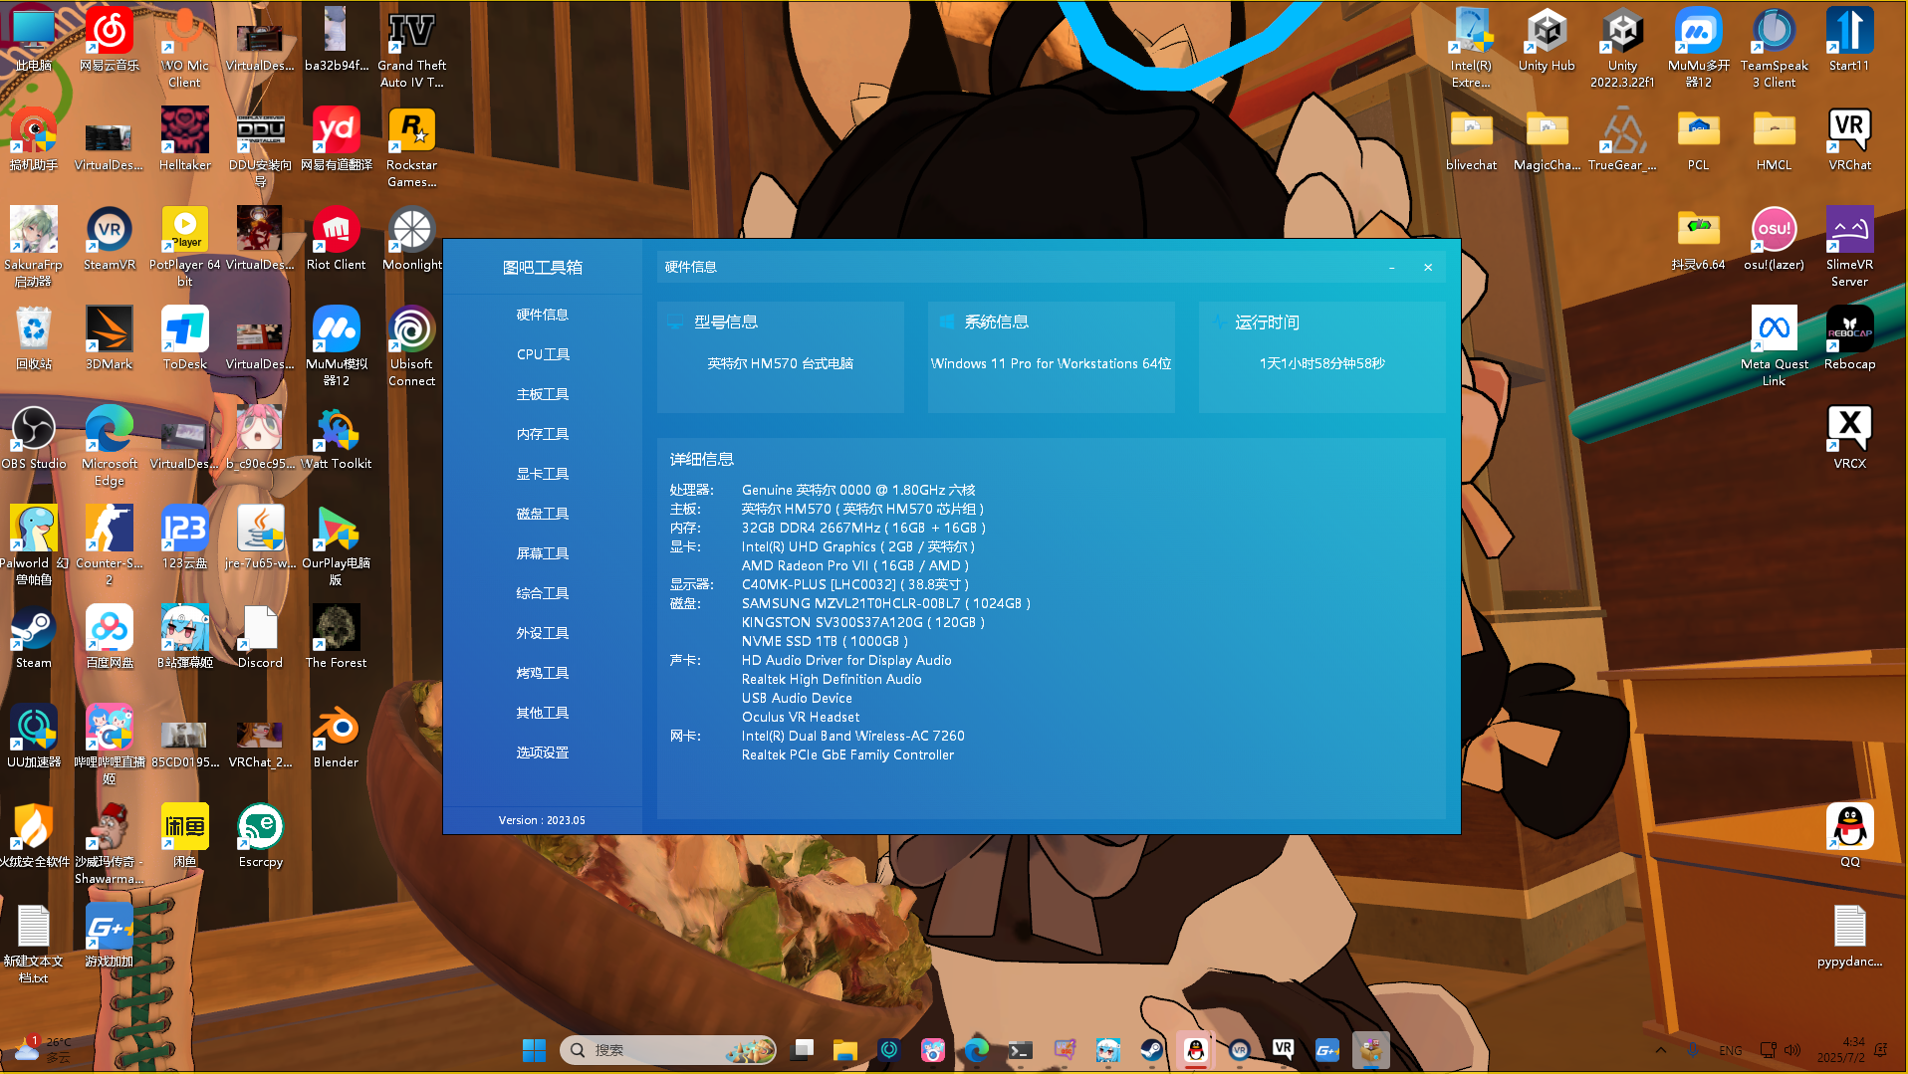Open 3DMark desktop icon

tap(110, 338)
